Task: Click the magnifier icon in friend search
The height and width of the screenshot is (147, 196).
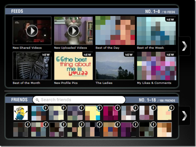Action: pos(37,100)
